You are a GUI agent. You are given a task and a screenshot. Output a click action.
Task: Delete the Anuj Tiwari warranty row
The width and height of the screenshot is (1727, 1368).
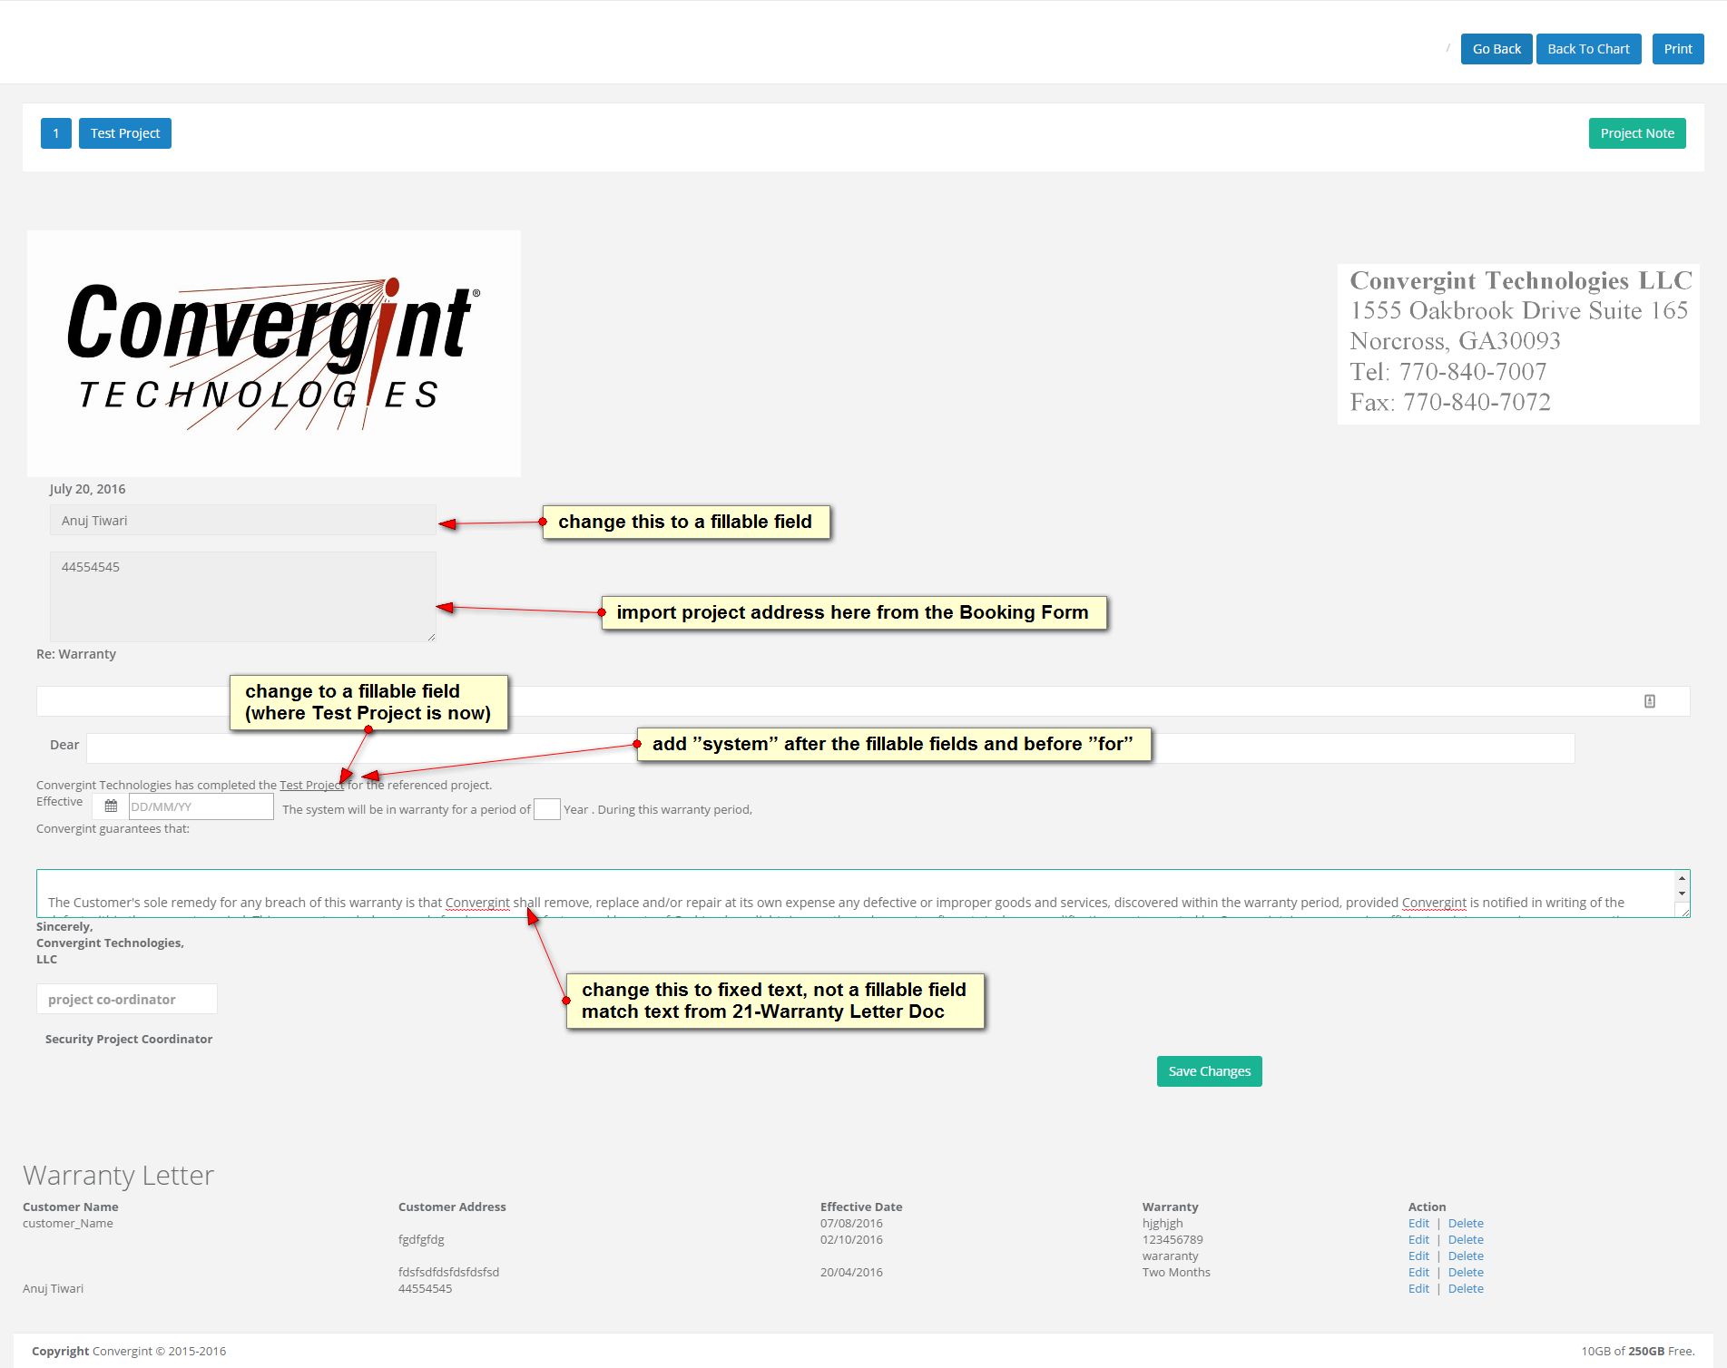(1466, 1289)
